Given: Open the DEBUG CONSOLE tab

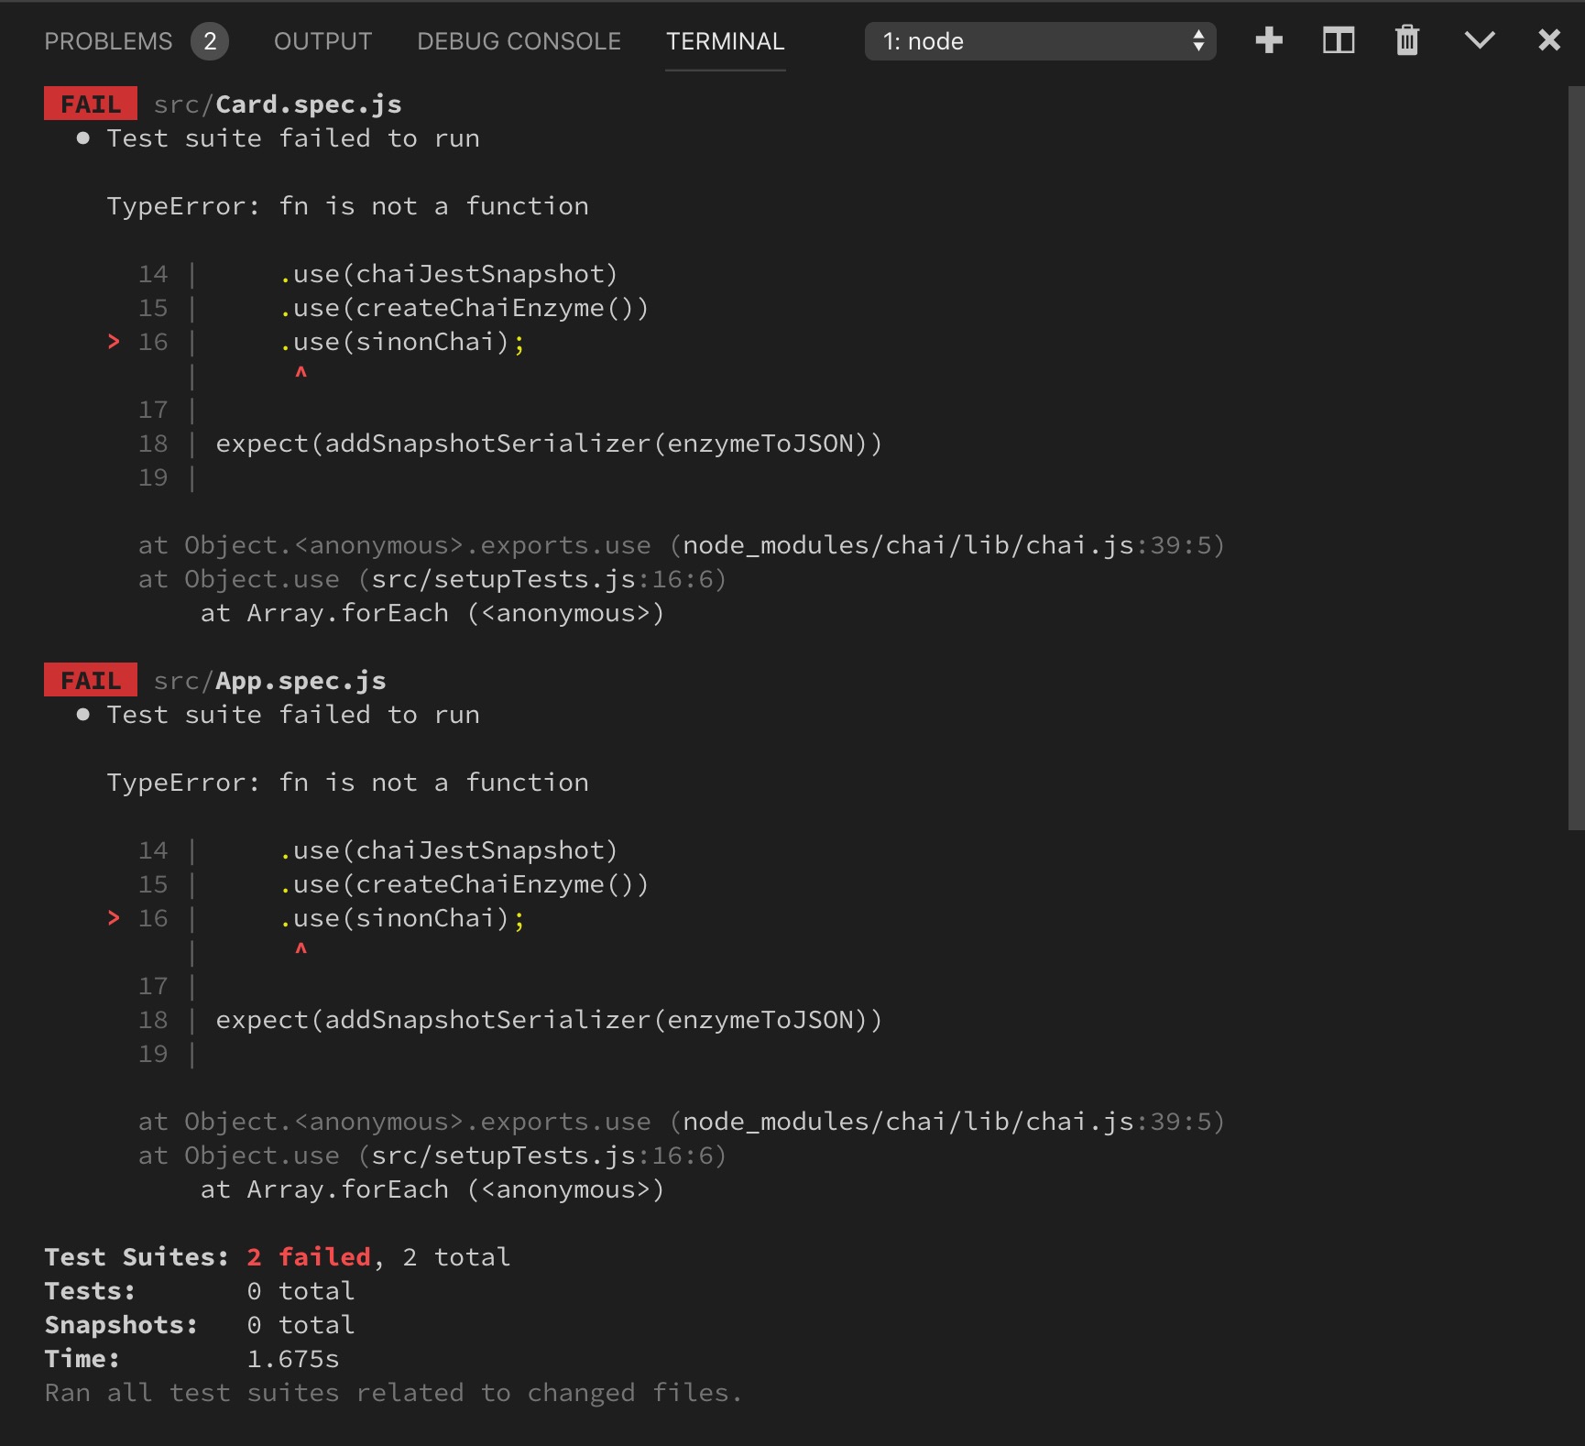Looking at the screenshot, I should coord(518,41).
